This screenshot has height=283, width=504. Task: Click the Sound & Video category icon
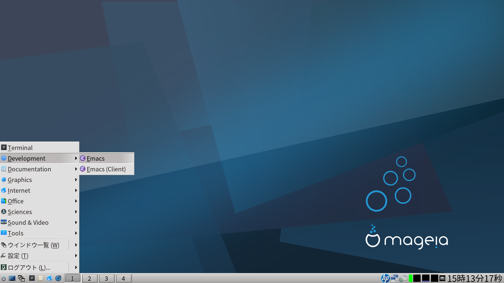[4, 222]
